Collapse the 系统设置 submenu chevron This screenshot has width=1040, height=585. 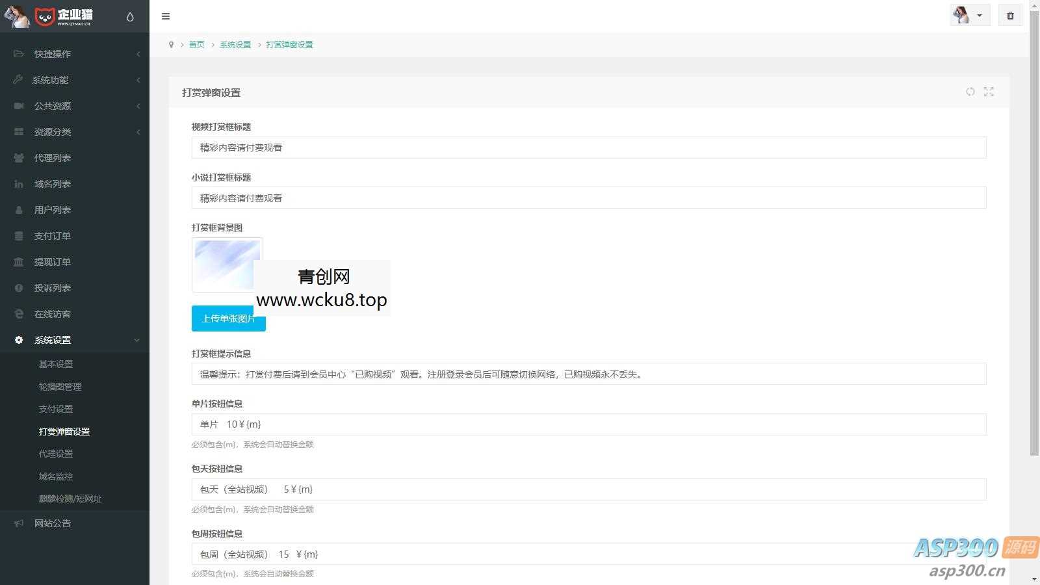pyautogui.click(x=136, y=340)
